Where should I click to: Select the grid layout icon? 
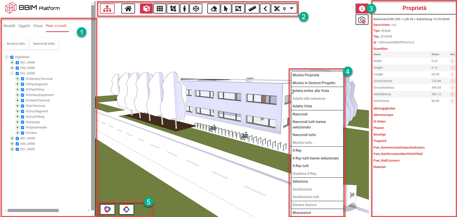pos(160,9)
